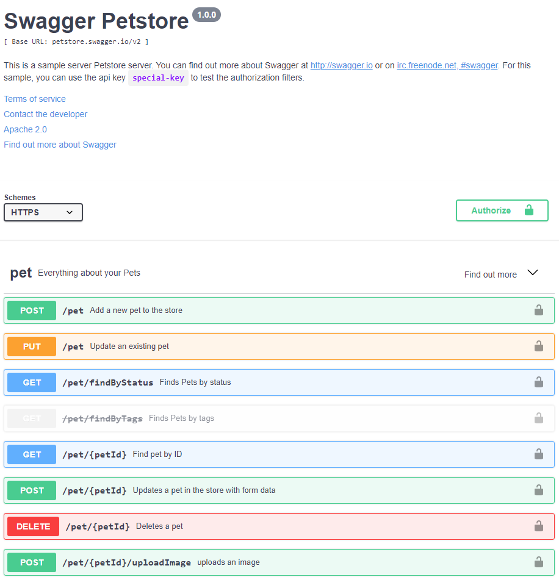Expand POST /pet Add a new pet operation
Screen dimensions: 559x585
279,310
